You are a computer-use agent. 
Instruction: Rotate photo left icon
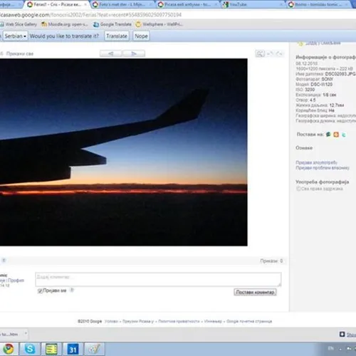(270, 53)
